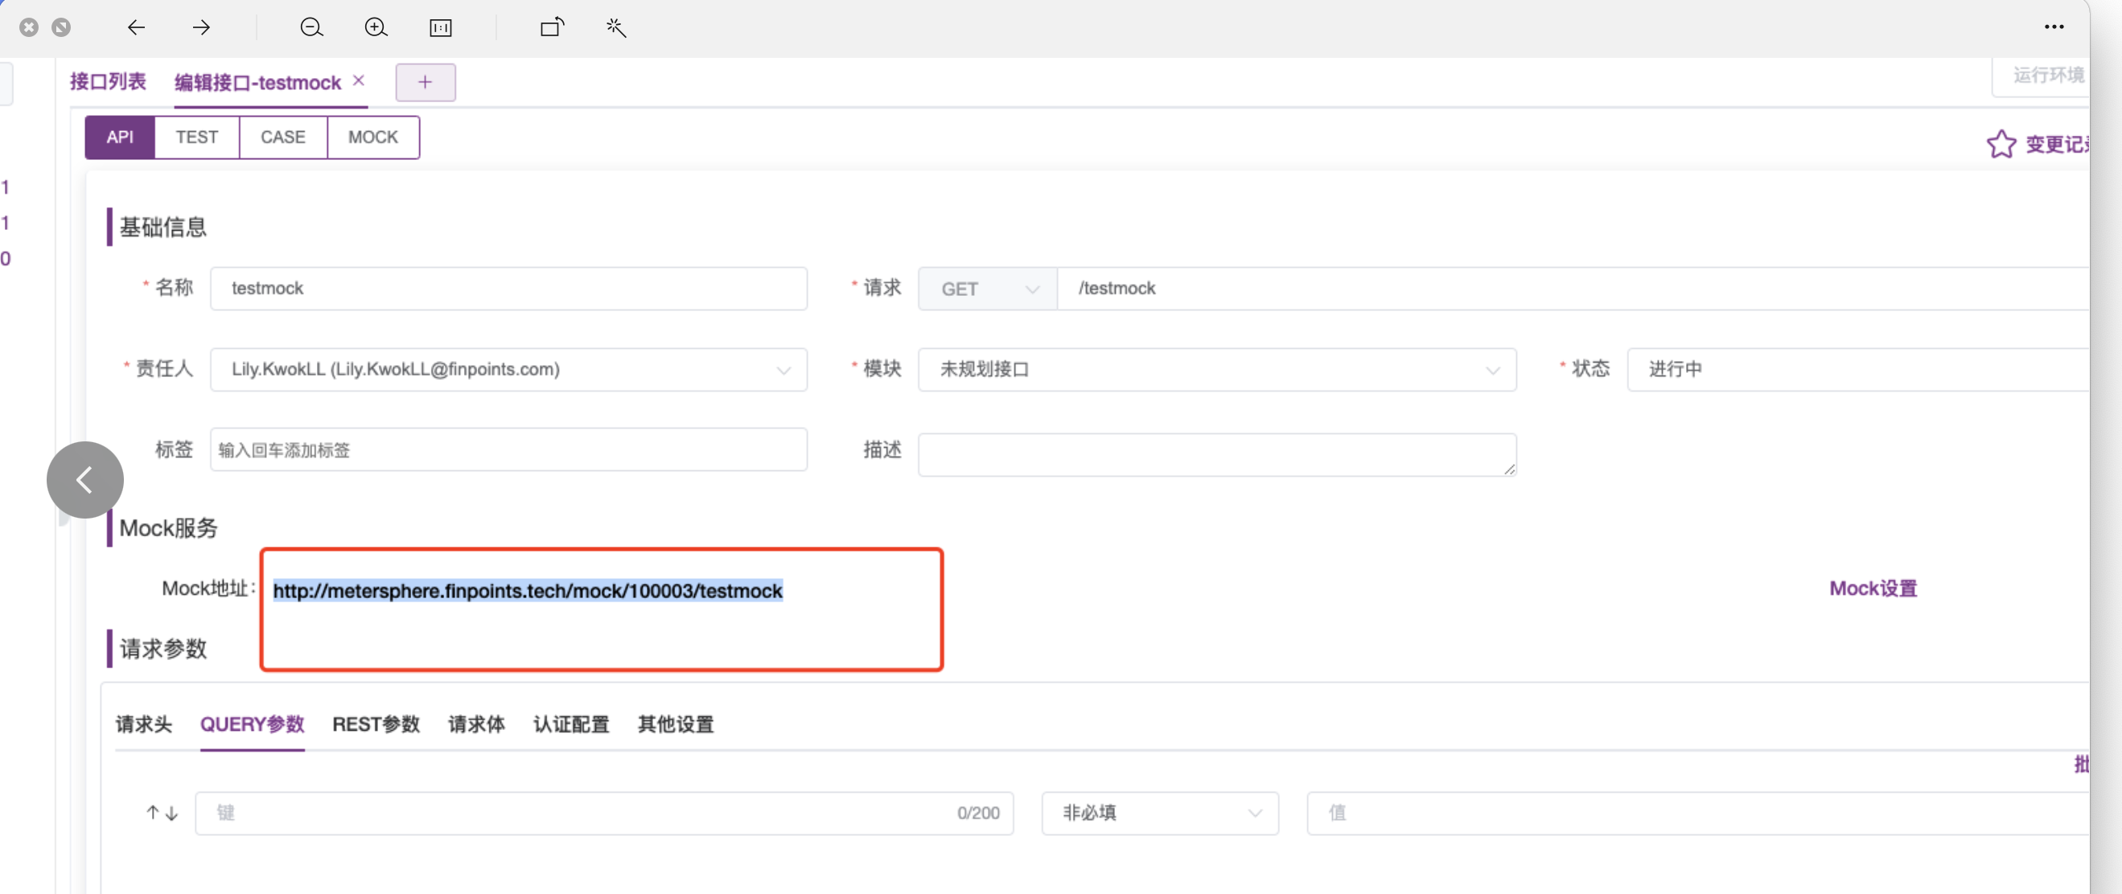Open Mock设置 settings link

tap(1871, 588)
